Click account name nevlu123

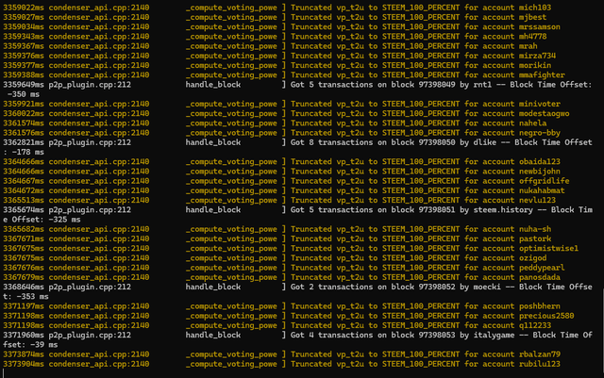(x=537, y=200)
